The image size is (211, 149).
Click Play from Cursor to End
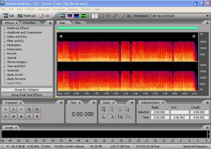(x=29, y=109)
